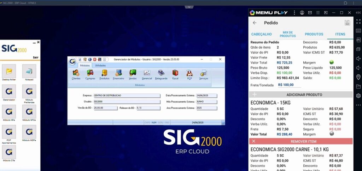
Task: Click MEmu mini-window icon in title bar
Action: pos(326,13)
